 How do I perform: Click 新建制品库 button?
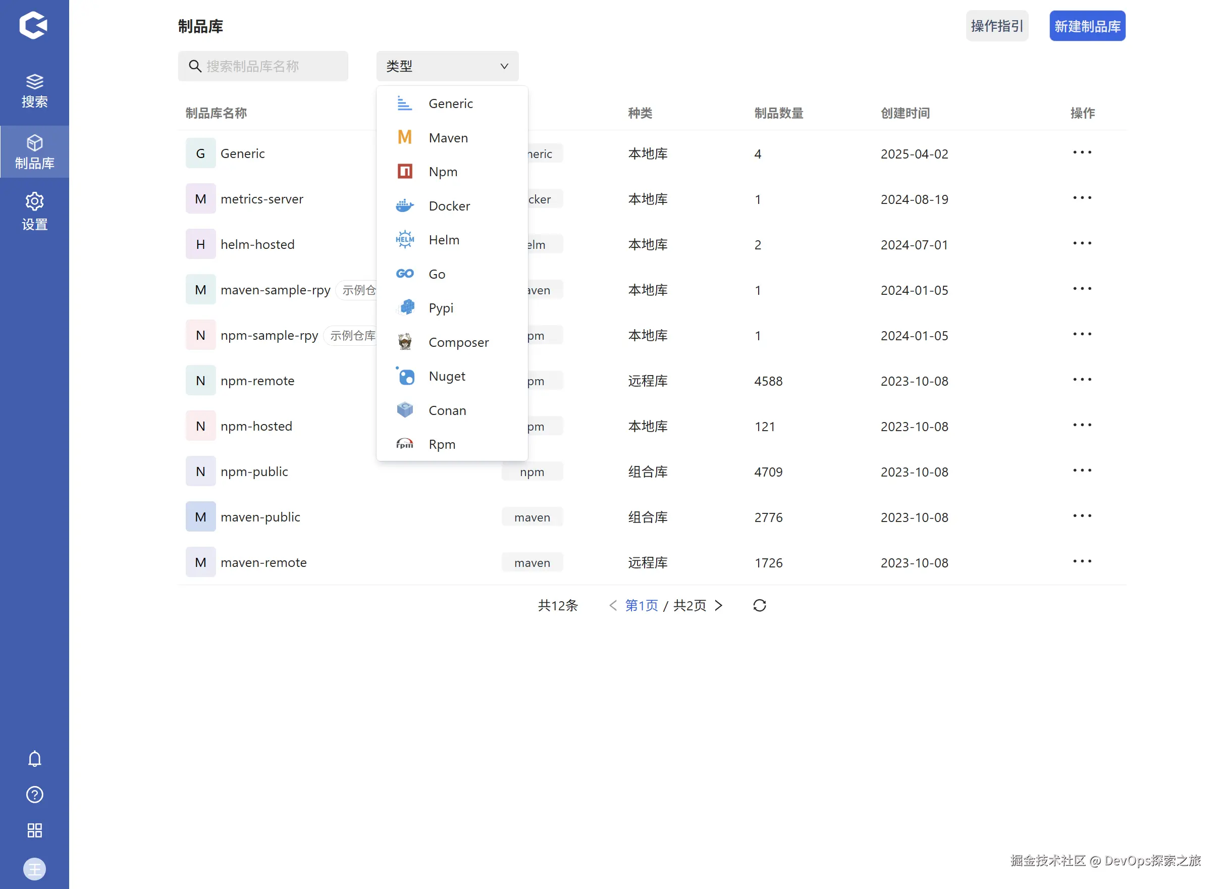1087,26
